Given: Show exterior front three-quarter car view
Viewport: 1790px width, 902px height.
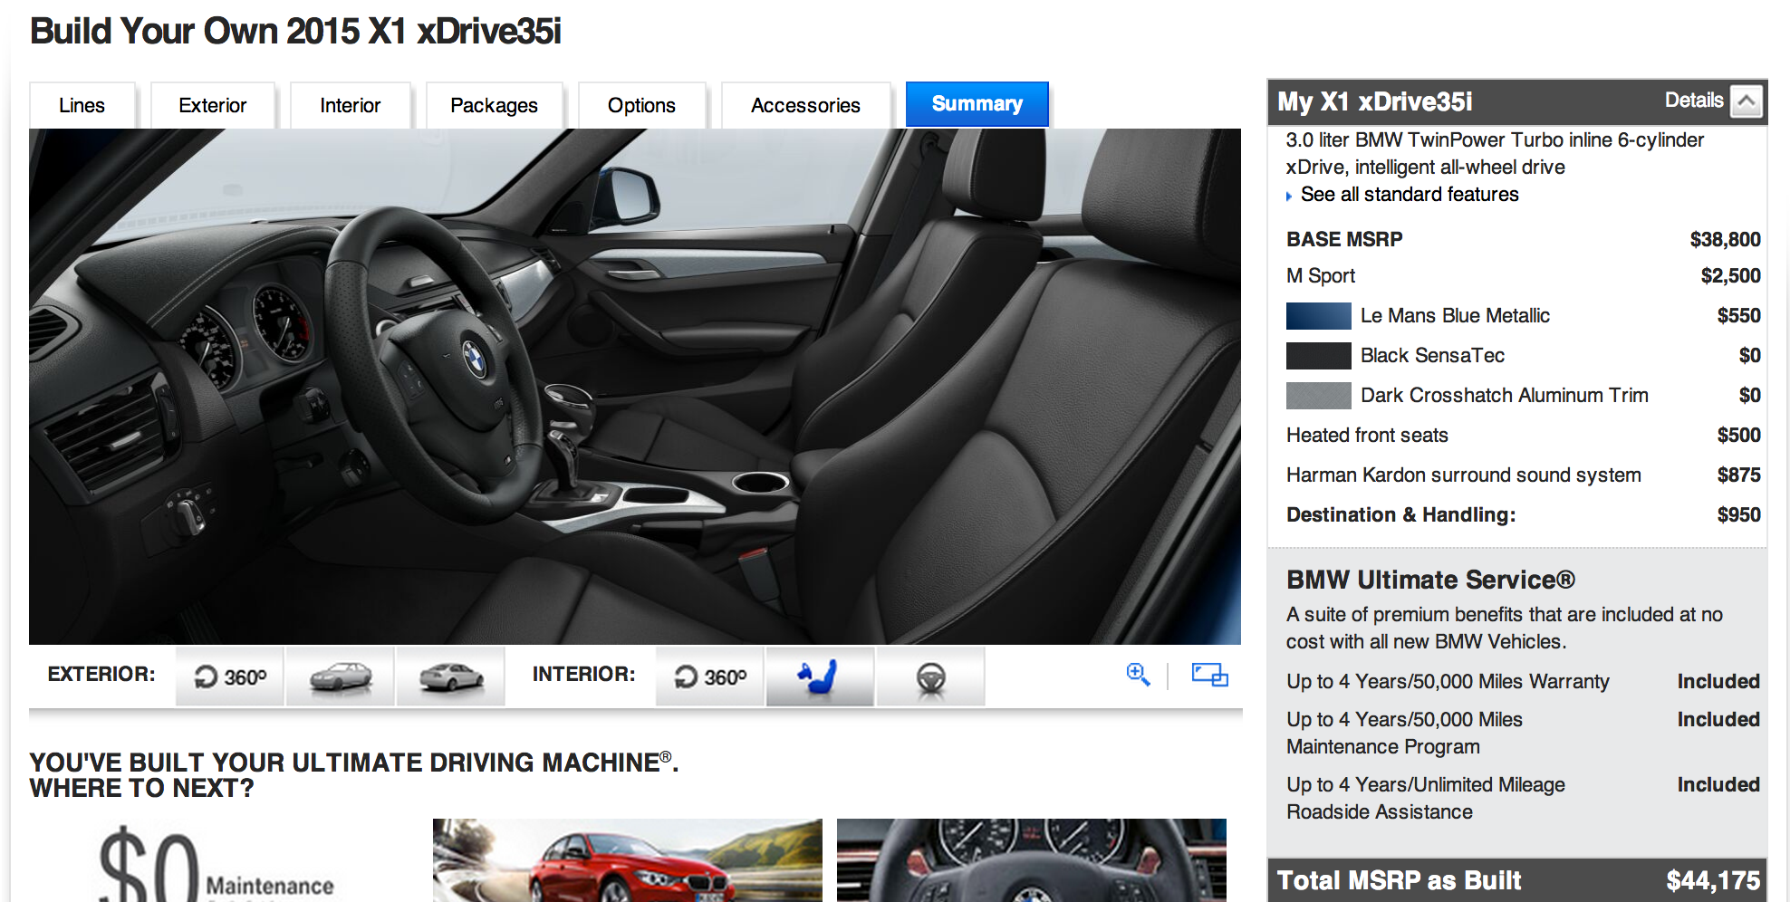Looking at the screenshot, I should tap(341, 676).
